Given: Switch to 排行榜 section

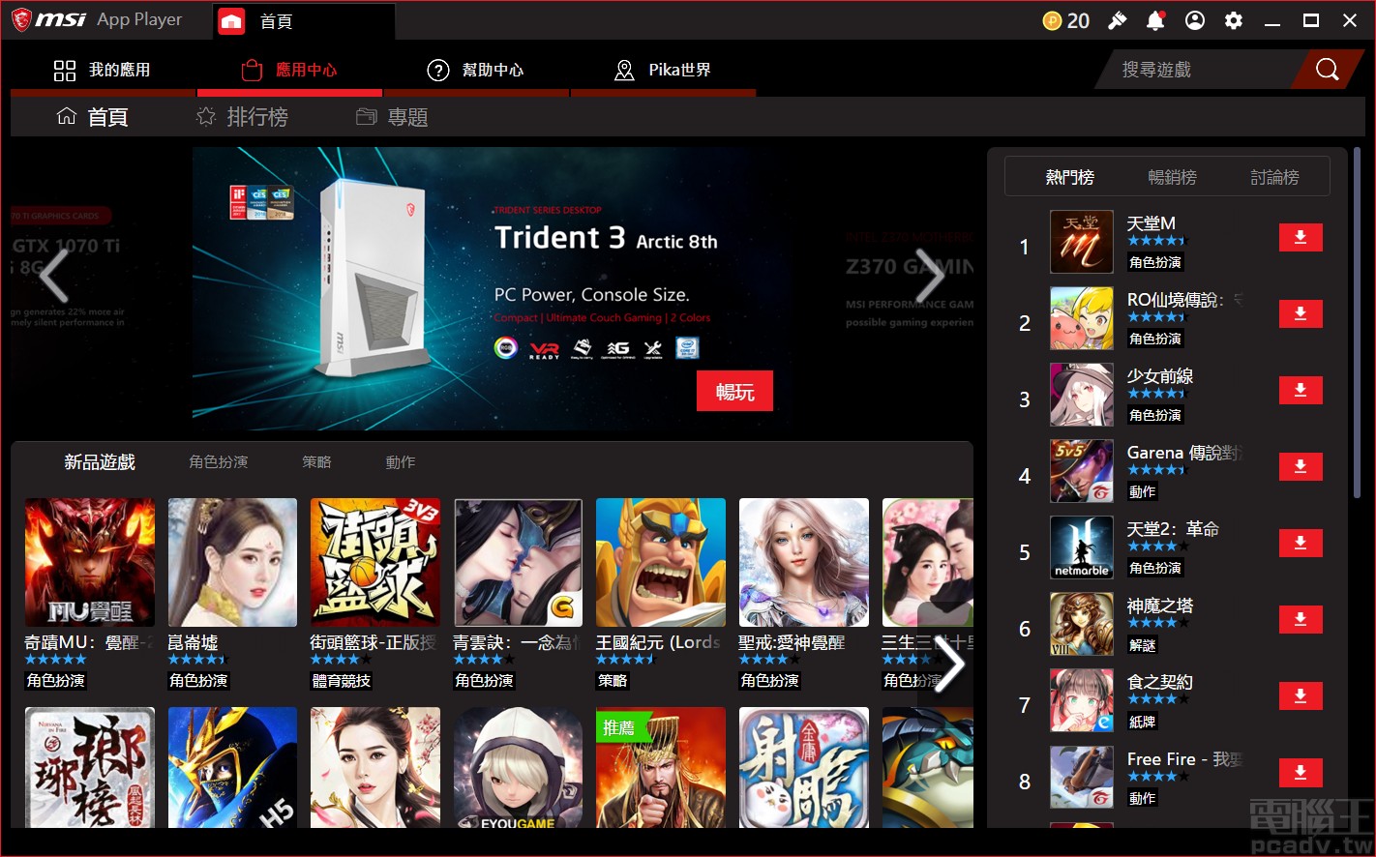Looking at the screenshot, I should point(242,117).
